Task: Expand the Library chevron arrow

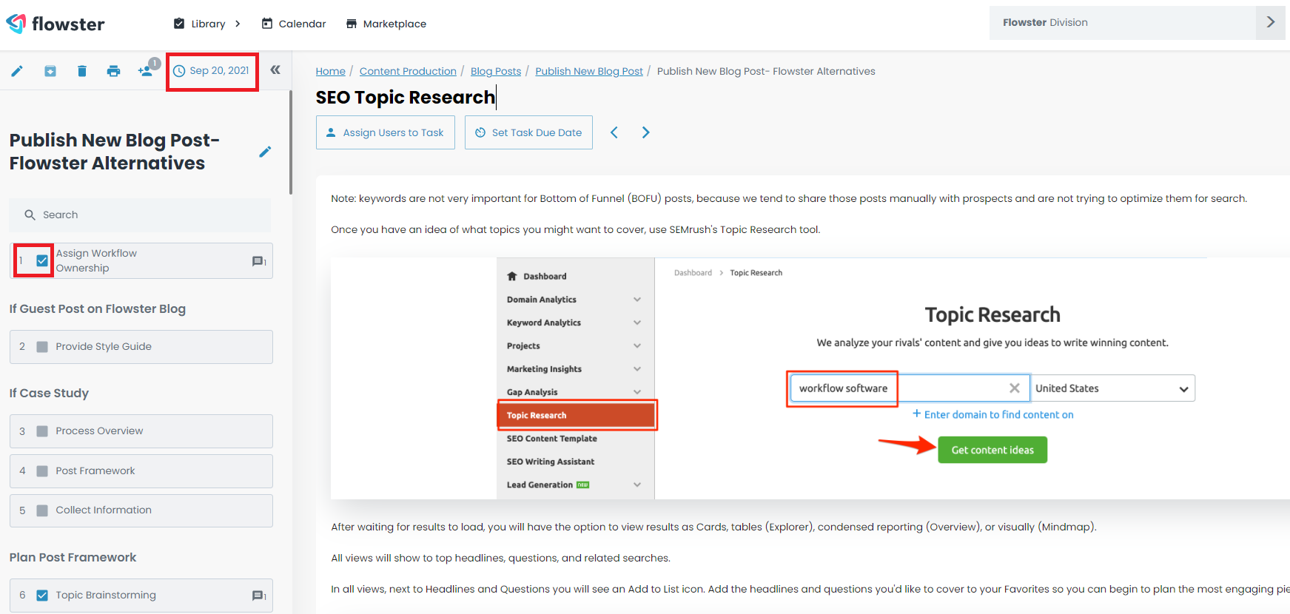Action: [x=238, y=24]
